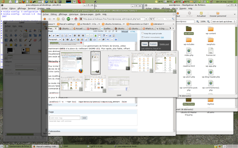
Task: Open the Firefox URL history dropdown
Action: 146,19
